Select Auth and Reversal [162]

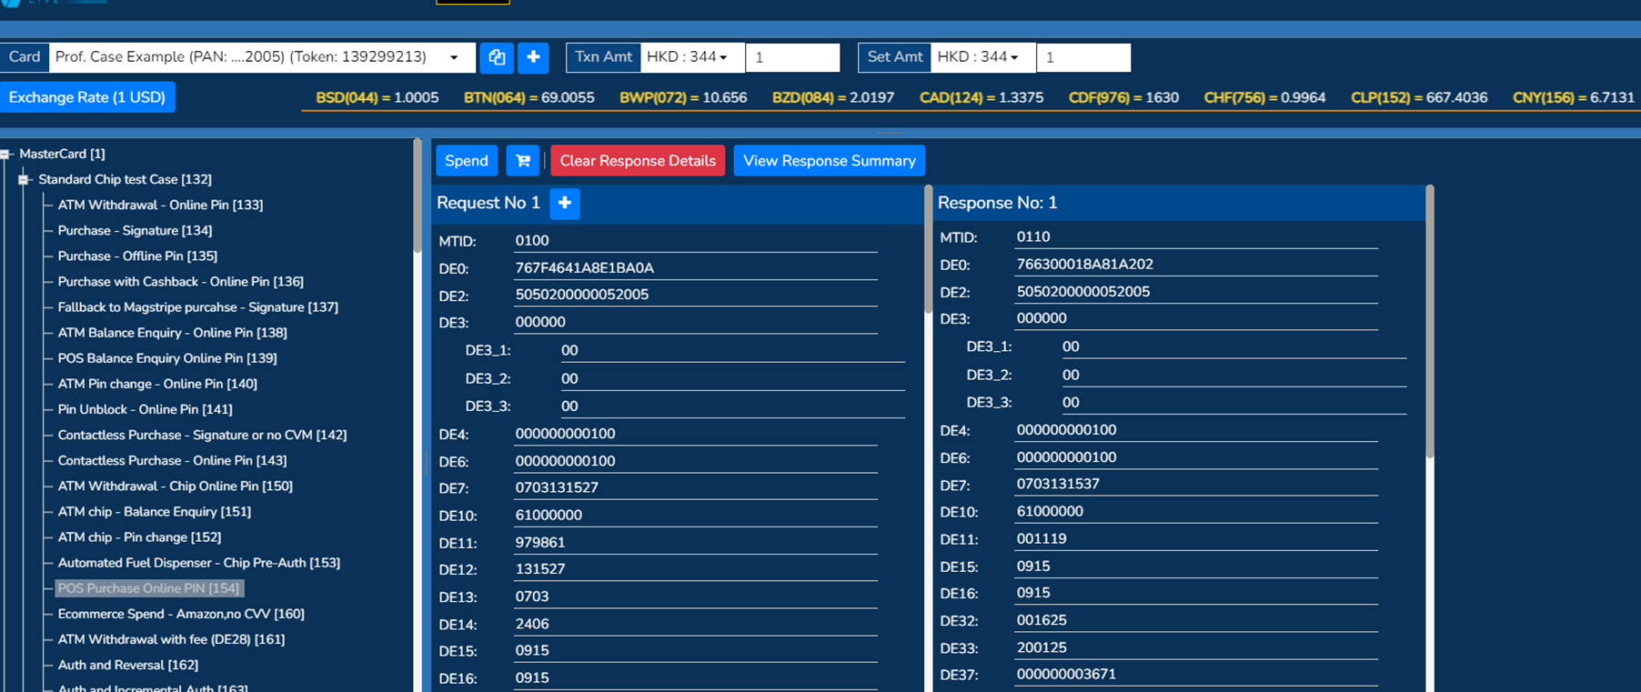click(128, 665)
